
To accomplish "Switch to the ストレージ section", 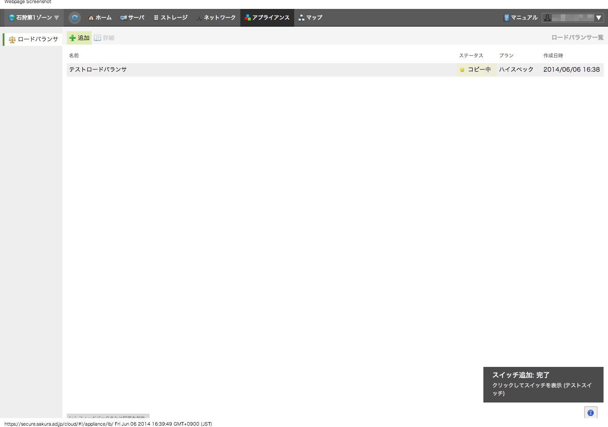I will click(x=170, y=18).
